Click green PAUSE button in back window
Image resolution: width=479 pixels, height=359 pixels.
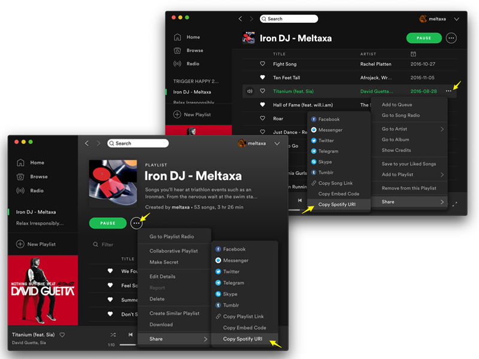[424, 38]
